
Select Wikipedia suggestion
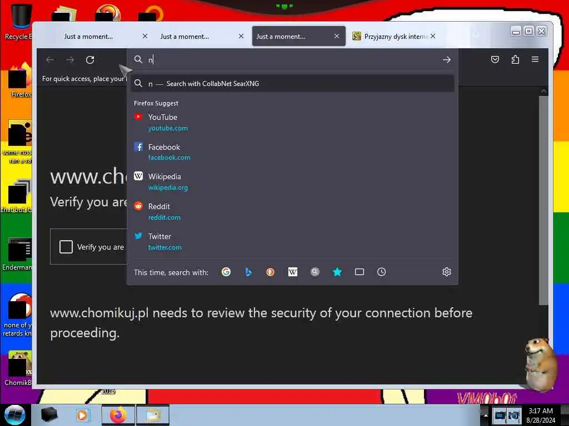(x=292, y=182)
